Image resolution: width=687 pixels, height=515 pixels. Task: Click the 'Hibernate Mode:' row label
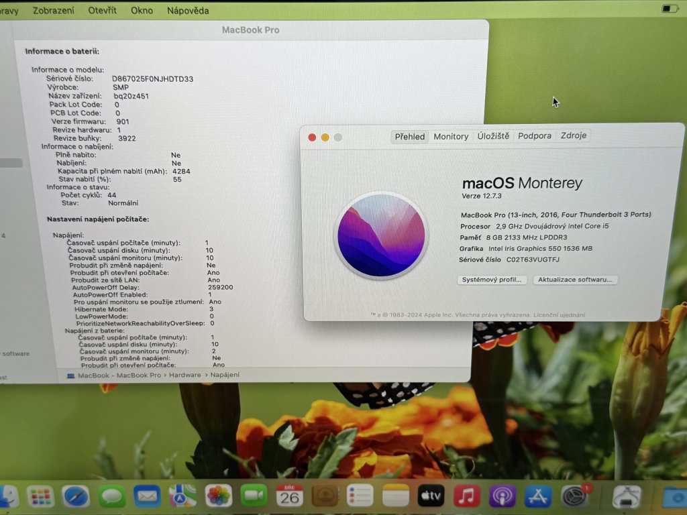101,308
